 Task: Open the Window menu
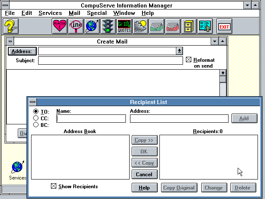pos(124,13)
